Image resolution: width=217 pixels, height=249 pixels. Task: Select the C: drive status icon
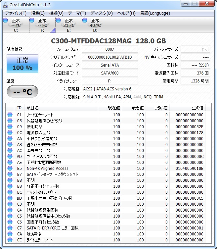point(5,20)
